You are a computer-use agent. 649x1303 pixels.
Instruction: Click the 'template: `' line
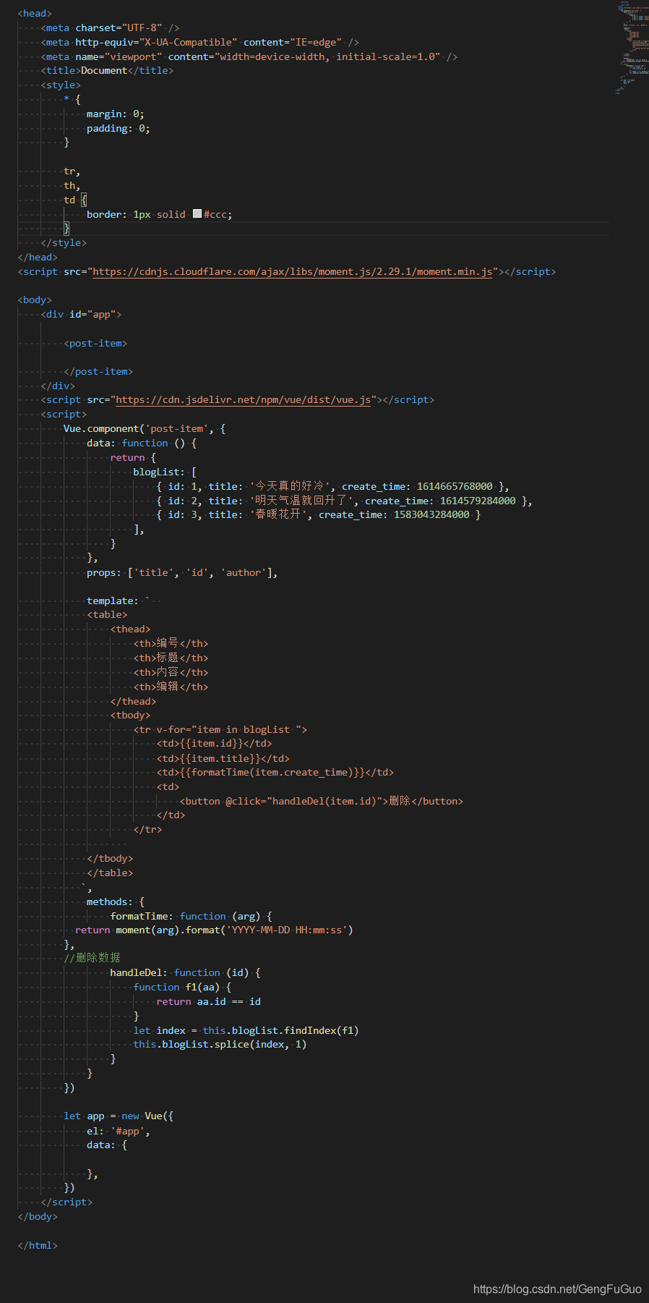click(119, 601)
